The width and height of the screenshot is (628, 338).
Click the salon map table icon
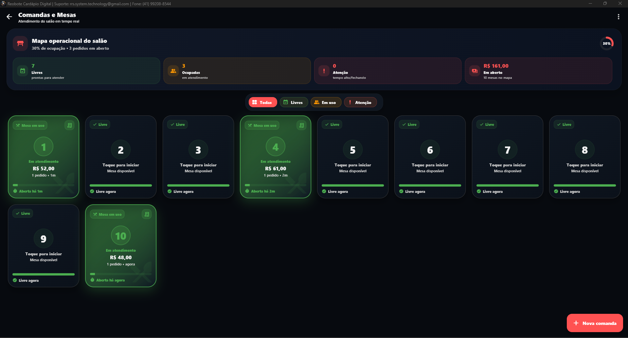point(20,43)
